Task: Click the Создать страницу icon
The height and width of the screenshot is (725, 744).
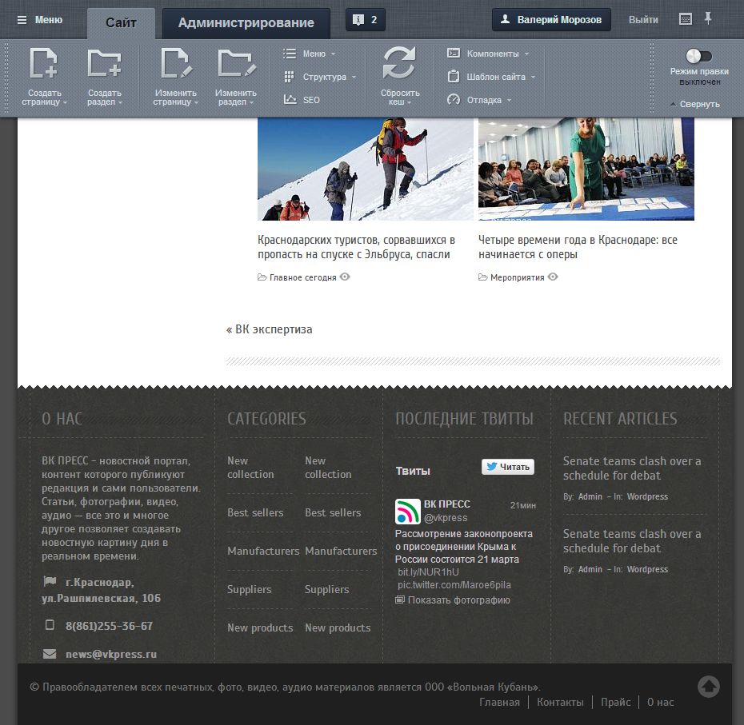Action: (44, 62)
